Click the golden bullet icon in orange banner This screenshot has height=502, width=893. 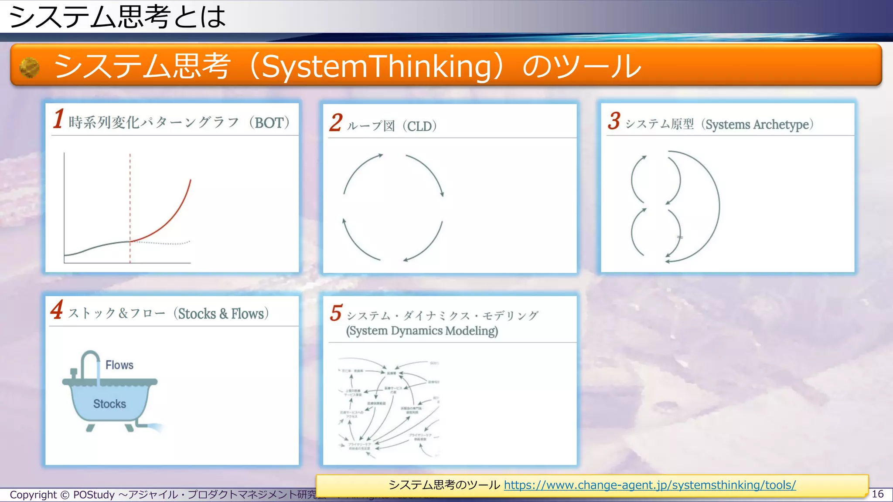[29, 68]
